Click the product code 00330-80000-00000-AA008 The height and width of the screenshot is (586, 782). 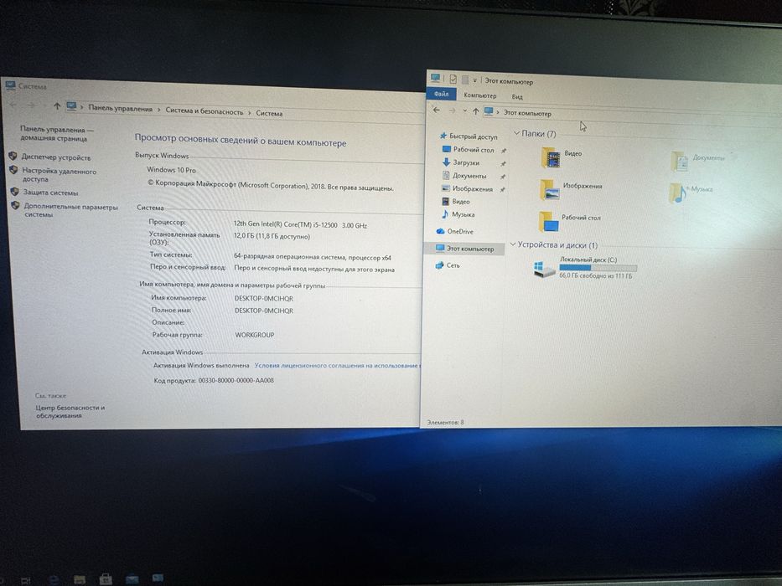pyautogui.click(x=236, y=380)
